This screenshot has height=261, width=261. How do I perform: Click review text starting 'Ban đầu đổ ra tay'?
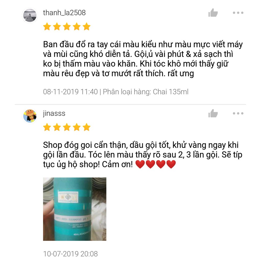pyautogui.click(x=143, y=59)
